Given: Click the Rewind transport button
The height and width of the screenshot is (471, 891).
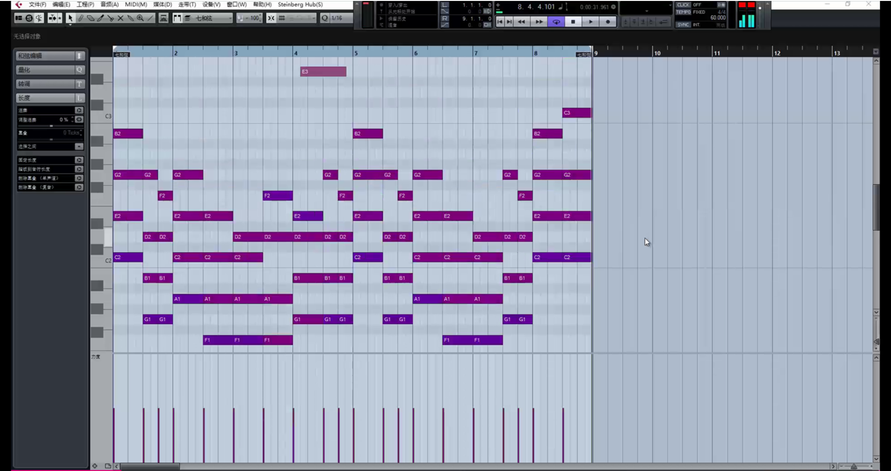Looking at the screenshot, I should tap(521, 22).
